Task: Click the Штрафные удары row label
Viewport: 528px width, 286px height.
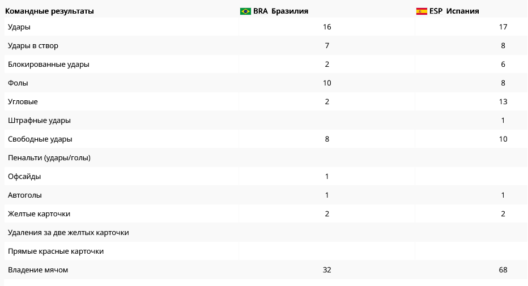Action: pyautogui.click(x=39, y=120)
